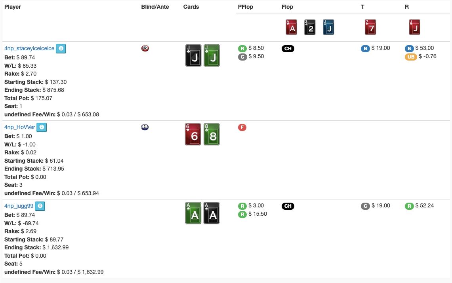Click staceyiceiceice's flop check CH badge
This screenshot has width=452, height=283.
pos(288,49)
